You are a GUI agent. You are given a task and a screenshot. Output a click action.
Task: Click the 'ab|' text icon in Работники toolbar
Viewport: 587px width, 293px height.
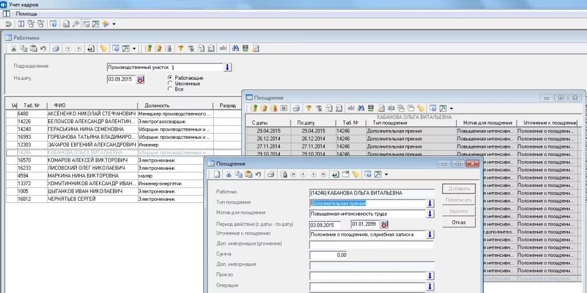click(223, 48)
